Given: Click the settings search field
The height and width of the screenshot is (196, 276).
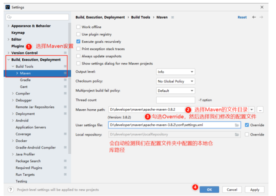Looking at the screenshot, I should pos(37,17).
